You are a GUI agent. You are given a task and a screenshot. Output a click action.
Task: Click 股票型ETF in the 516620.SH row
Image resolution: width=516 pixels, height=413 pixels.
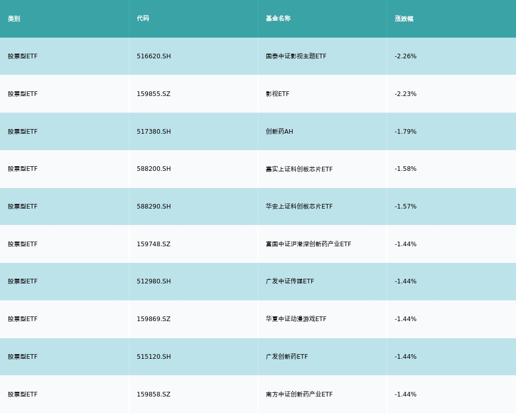click(23, 56)
